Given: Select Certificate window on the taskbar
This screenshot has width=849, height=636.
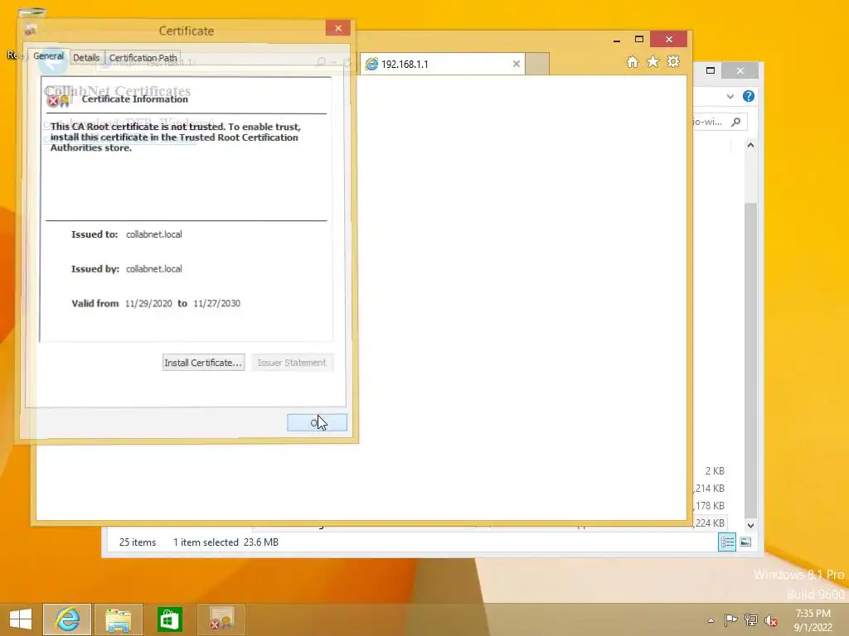Looking at the screenshot, I should (x=221, y=619).
